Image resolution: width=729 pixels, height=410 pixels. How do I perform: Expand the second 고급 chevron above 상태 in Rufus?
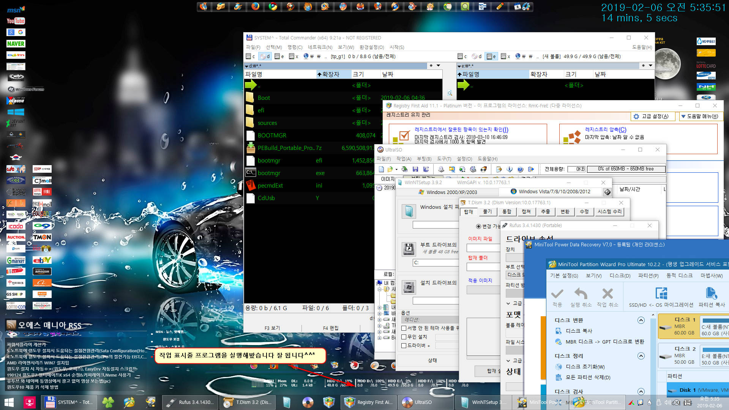(508, 361)
